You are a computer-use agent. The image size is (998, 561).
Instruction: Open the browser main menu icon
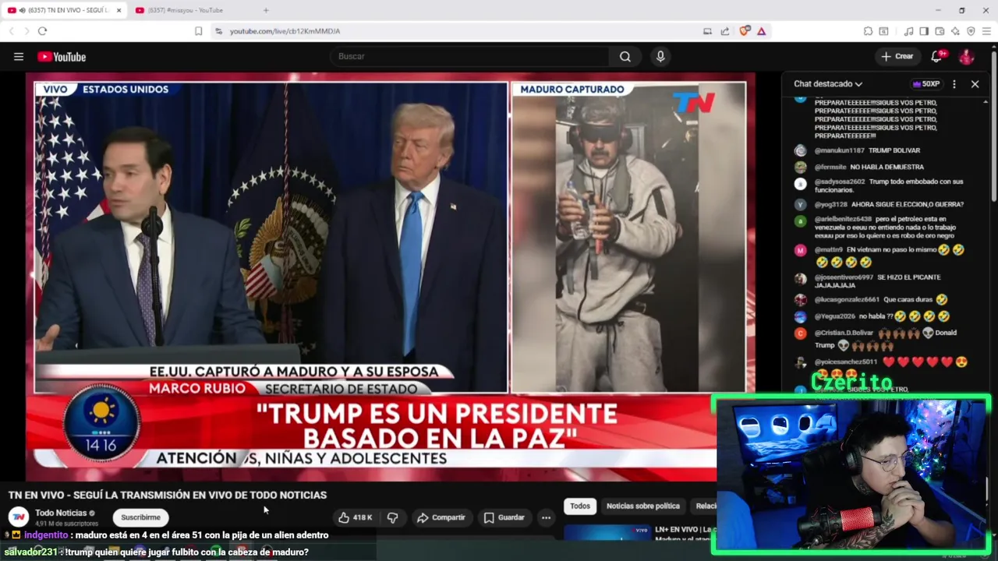point(986,31)
